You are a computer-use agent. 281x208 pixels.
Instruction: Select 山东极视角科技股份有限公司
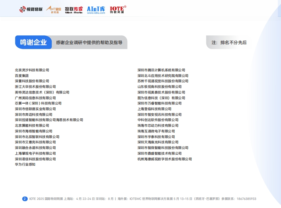(159, 87)
